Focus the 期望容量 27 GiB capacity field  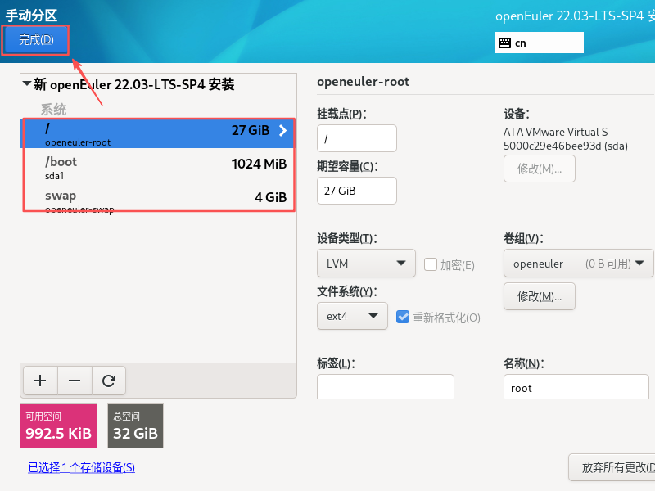coord(357,191)
